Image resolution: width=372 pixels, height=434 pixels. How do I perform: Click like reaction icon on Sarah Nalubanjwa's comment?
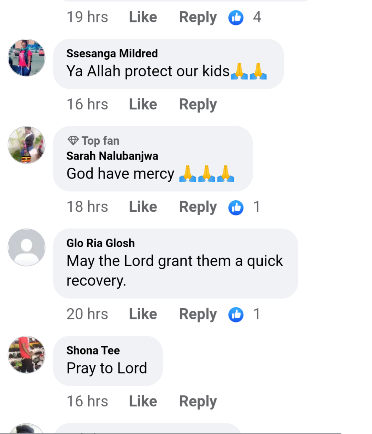(x=236, y=208)
